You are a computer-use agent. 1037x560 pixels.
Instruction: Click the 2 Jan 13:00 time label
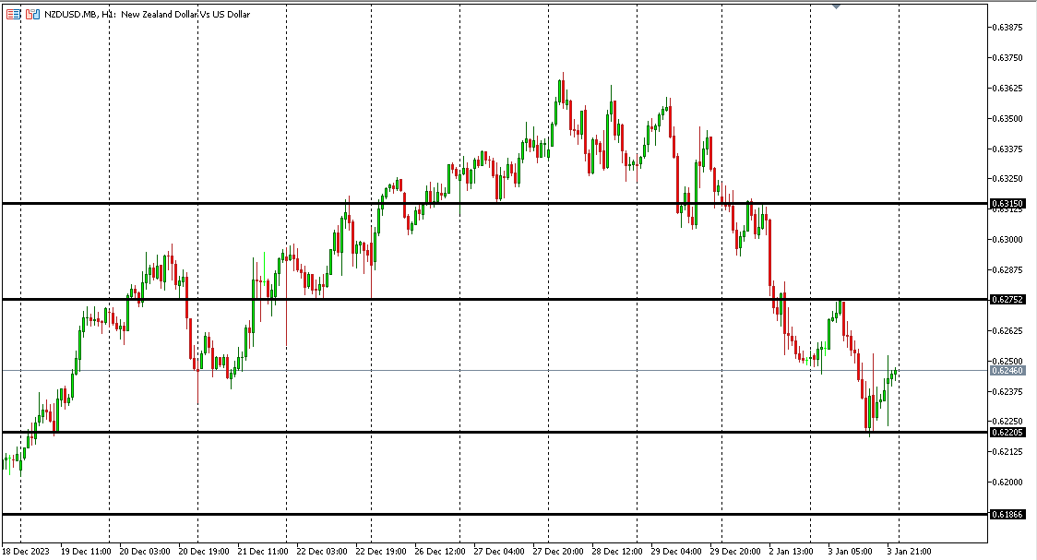point(791,552)
